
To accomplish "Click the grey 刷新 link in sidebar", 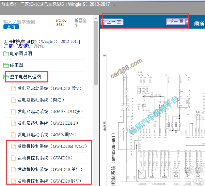I will pos(39,46).
